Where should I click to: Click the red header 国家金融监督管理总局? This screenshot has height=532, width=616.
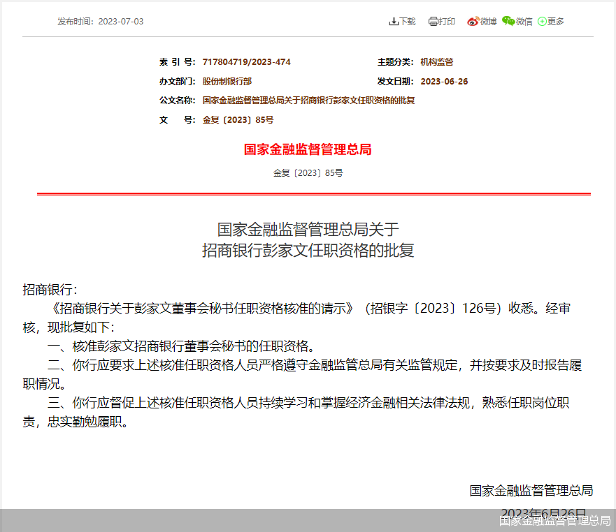pyautogui.click(x=308, y=149)
